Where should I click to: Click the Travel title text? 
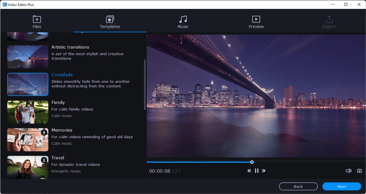(58, 158)
